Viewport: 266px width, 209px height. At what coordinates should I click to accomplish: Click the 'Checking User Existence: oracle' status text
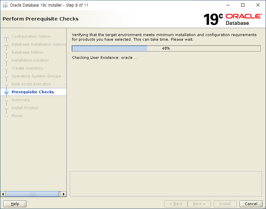(105, 58)
